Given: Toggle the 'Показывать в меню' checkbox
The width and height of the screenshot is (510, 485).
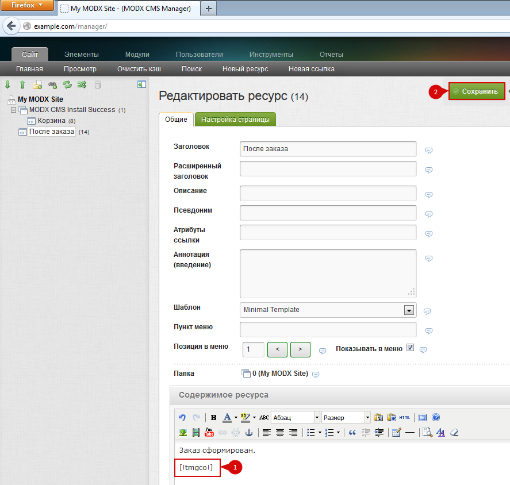Looking at the screenshot, I should [x=410, y=348].
